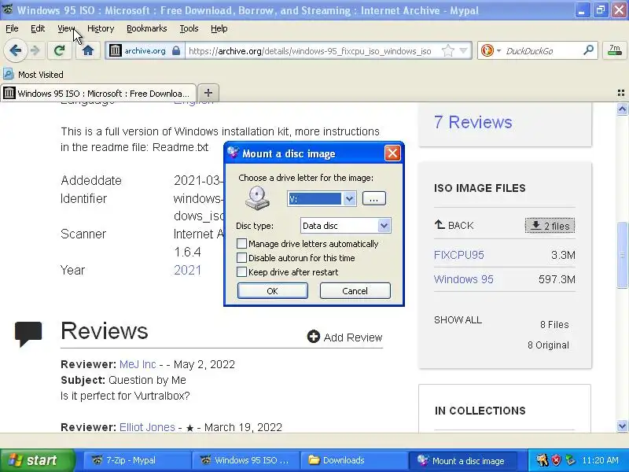
Task: Check Disable autorun for this time
Action: click(x=241, y=258)
